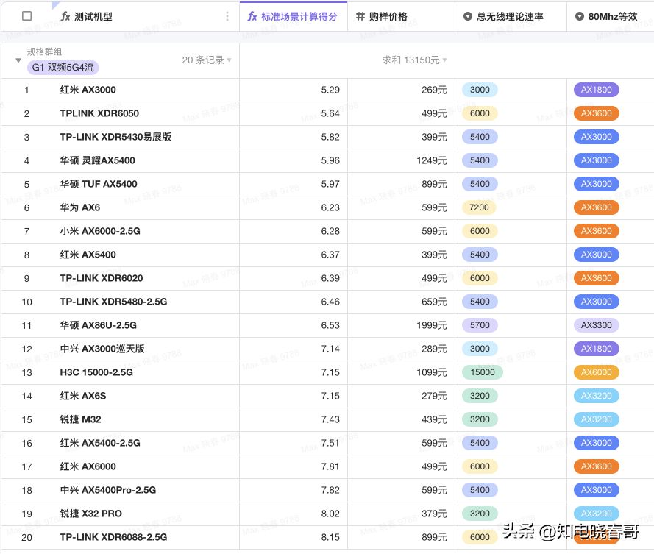Screen dimensions: 654x554
Task: Click the G1 双频5G4流 group tag
Action: pos(63,67)
